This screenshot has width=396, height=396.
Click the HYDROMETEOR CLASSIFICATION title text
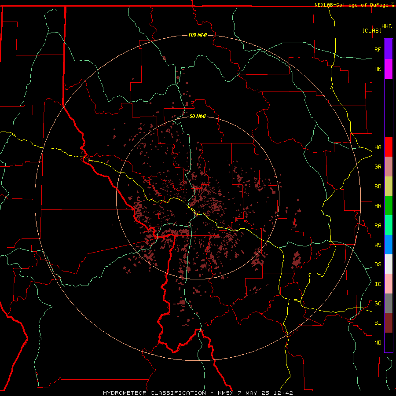tap(154, 393)
